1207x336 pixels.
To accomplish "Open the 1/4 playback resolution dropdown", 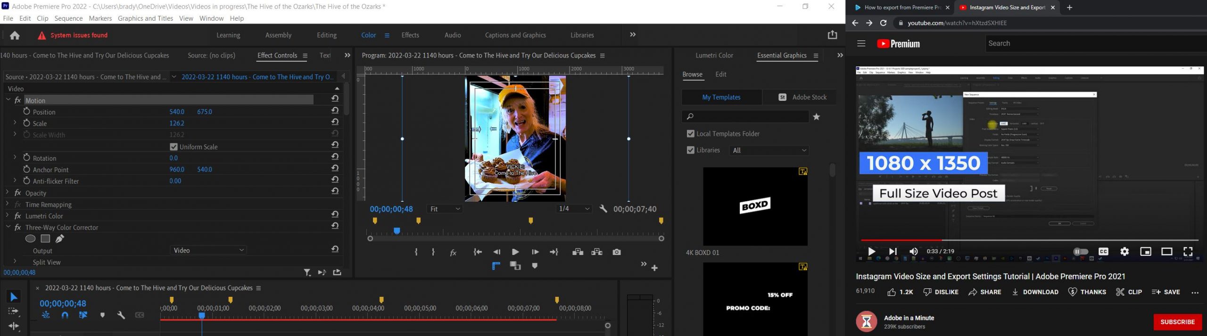I will point(574,209).
